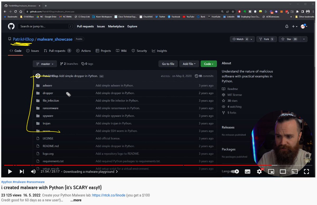
Task: Select the Code tab
Action: pos(16,51)
